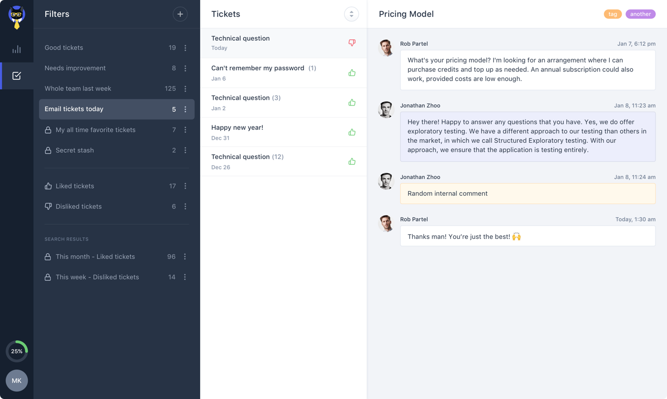Toggle the thumbs-up on Happy new year ticket

pyautogui.click(x=351, y=132)
